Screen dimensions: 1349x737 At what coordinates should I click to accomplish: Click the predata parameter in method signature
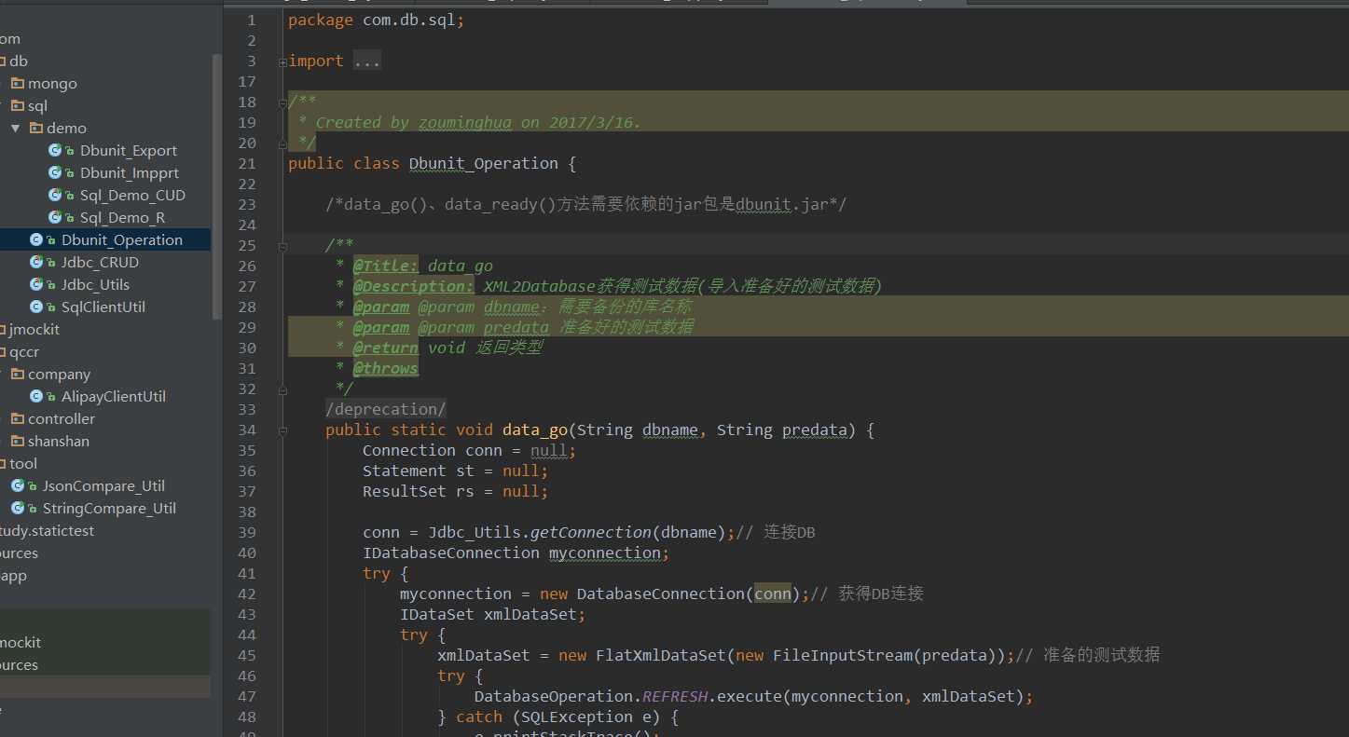(815, 430)
